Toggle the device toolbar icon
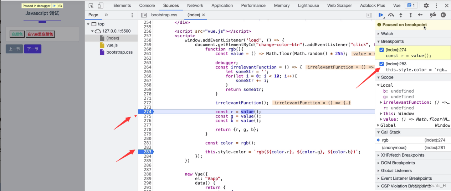Image resolution: width=451 pixels, height=191 pixels. (x=101, y=5)
